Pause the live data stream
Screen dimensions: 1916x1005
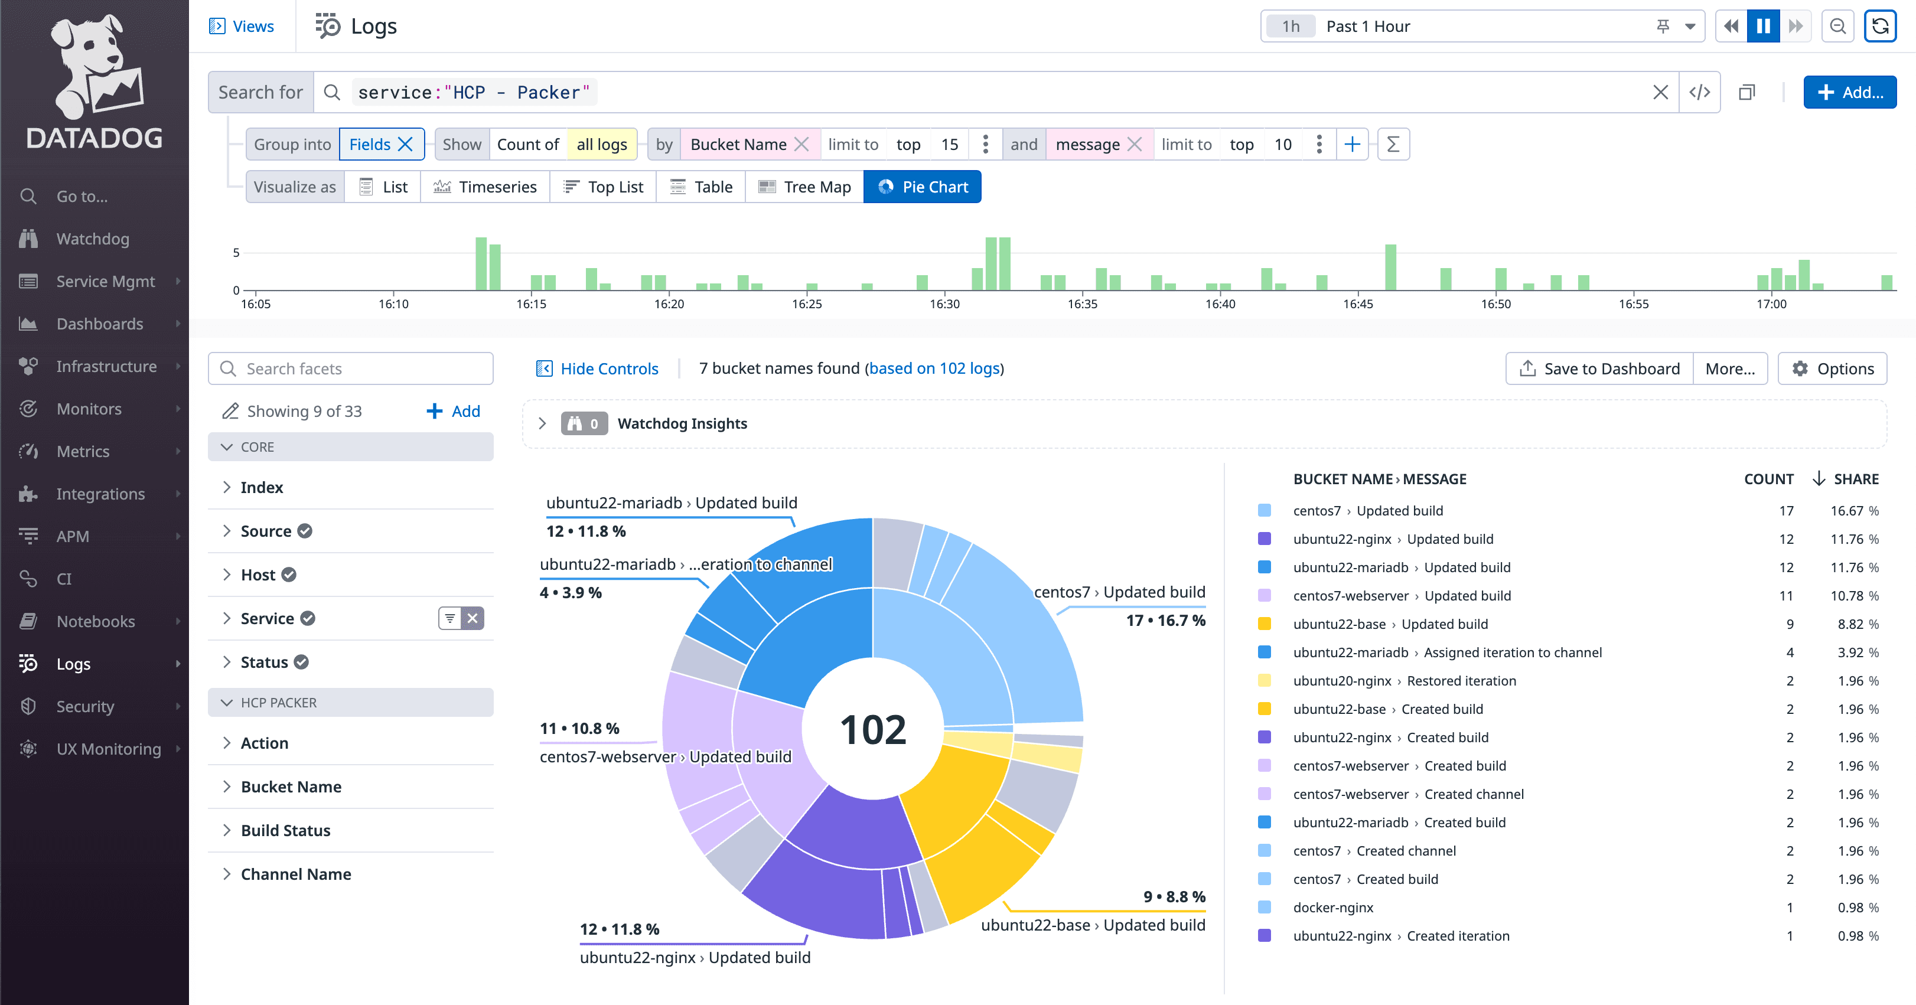tap(1763, 26)
